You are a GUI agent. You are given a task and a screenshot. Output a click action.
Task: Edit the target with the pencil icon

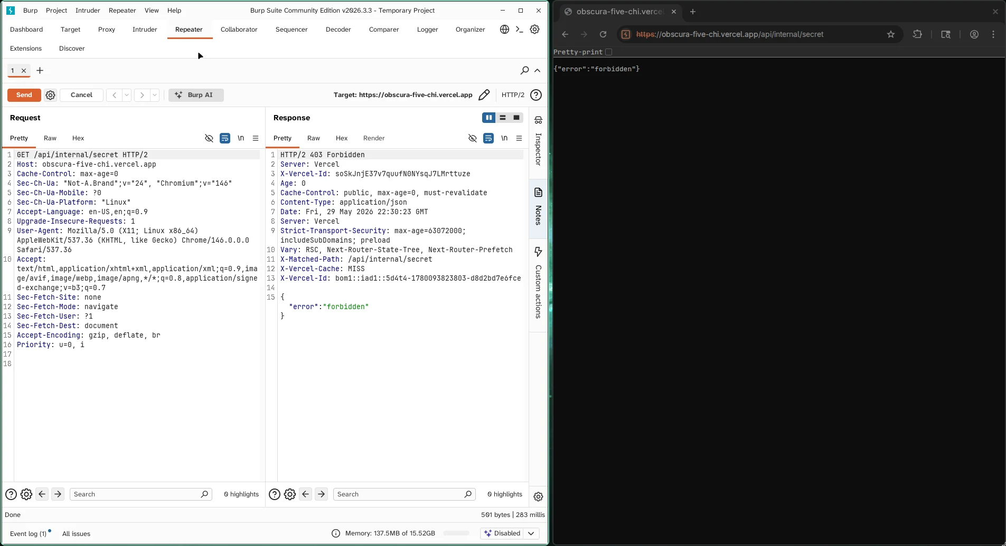tap(484, 95)
